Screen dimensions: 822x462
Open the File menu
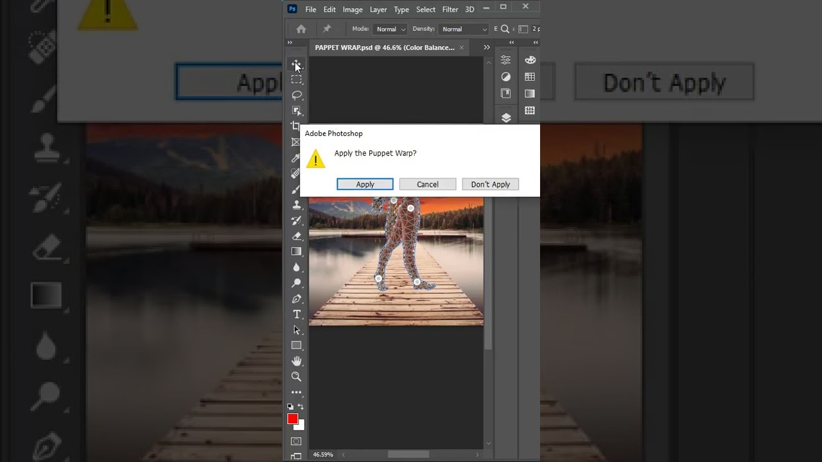(x=311, y=10)
